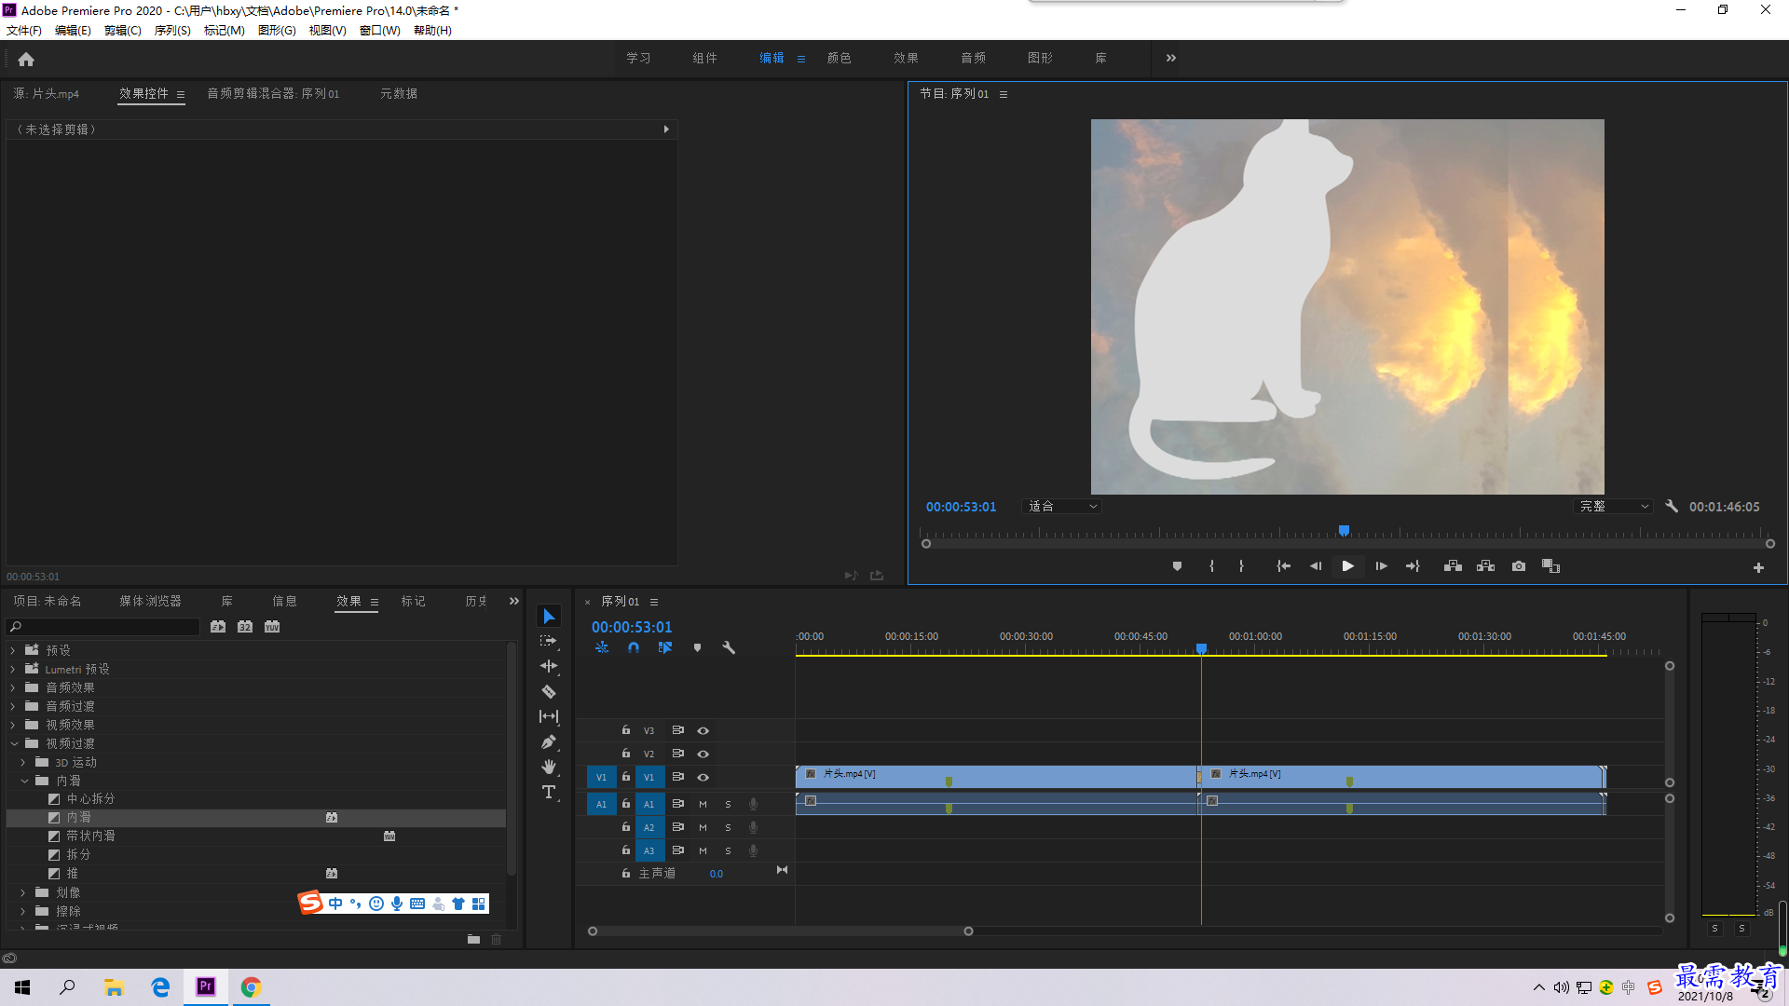Open the 音频剪辑混合器 tab
This screenshot has width=1789, height=1006.
point(273,93)
